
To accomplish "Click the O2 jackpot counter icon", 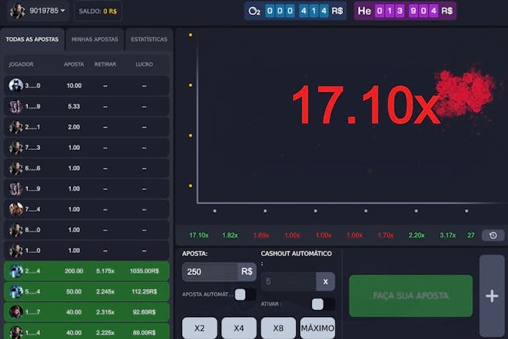I will [x=254, y=11].
